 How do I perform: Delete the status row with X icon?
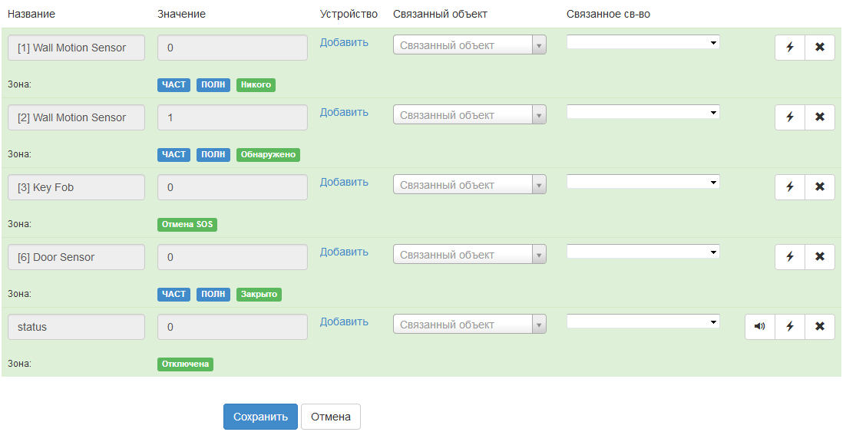820,326
